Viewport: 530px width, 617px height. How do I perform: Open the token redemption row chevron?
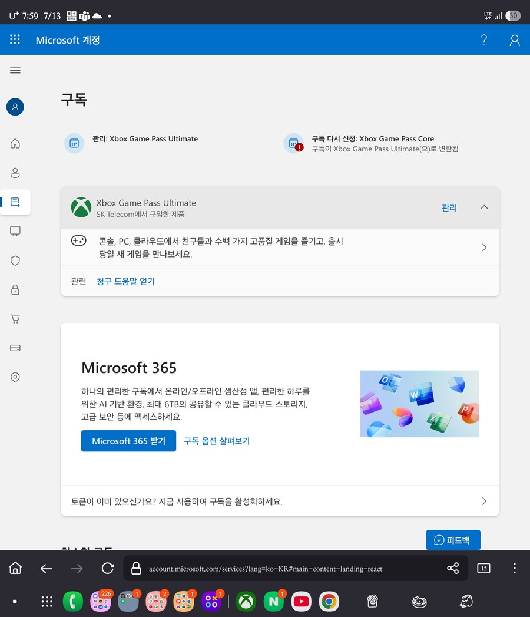click(485, 501)
